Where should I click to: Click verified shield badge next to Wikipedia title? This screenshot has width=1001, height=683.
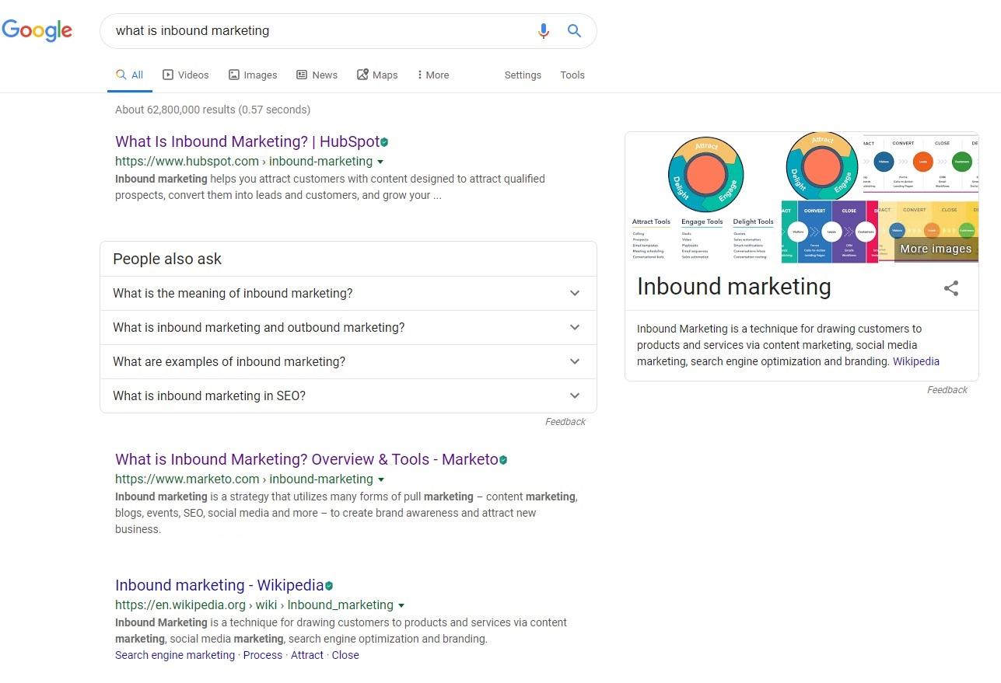point(329,586)
